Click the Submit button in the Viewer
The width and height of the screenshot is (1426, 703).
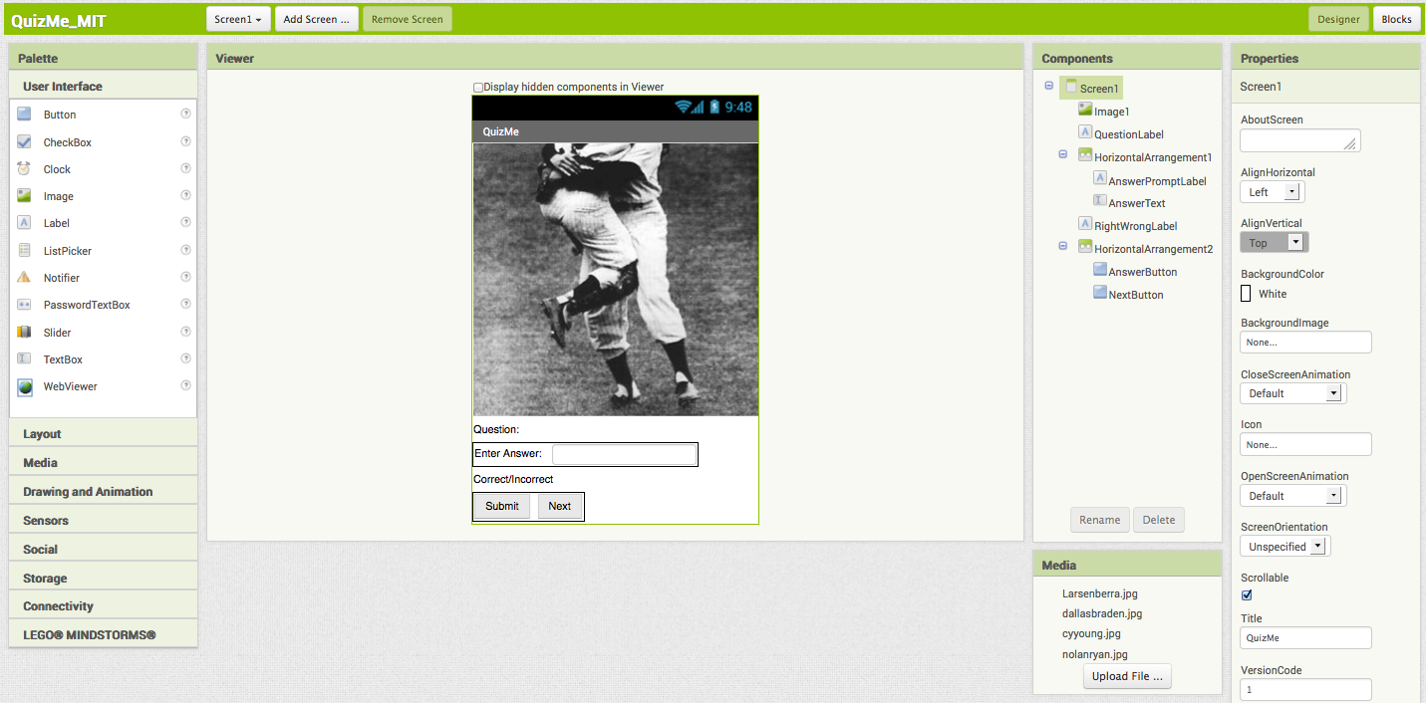pos(502,506)
